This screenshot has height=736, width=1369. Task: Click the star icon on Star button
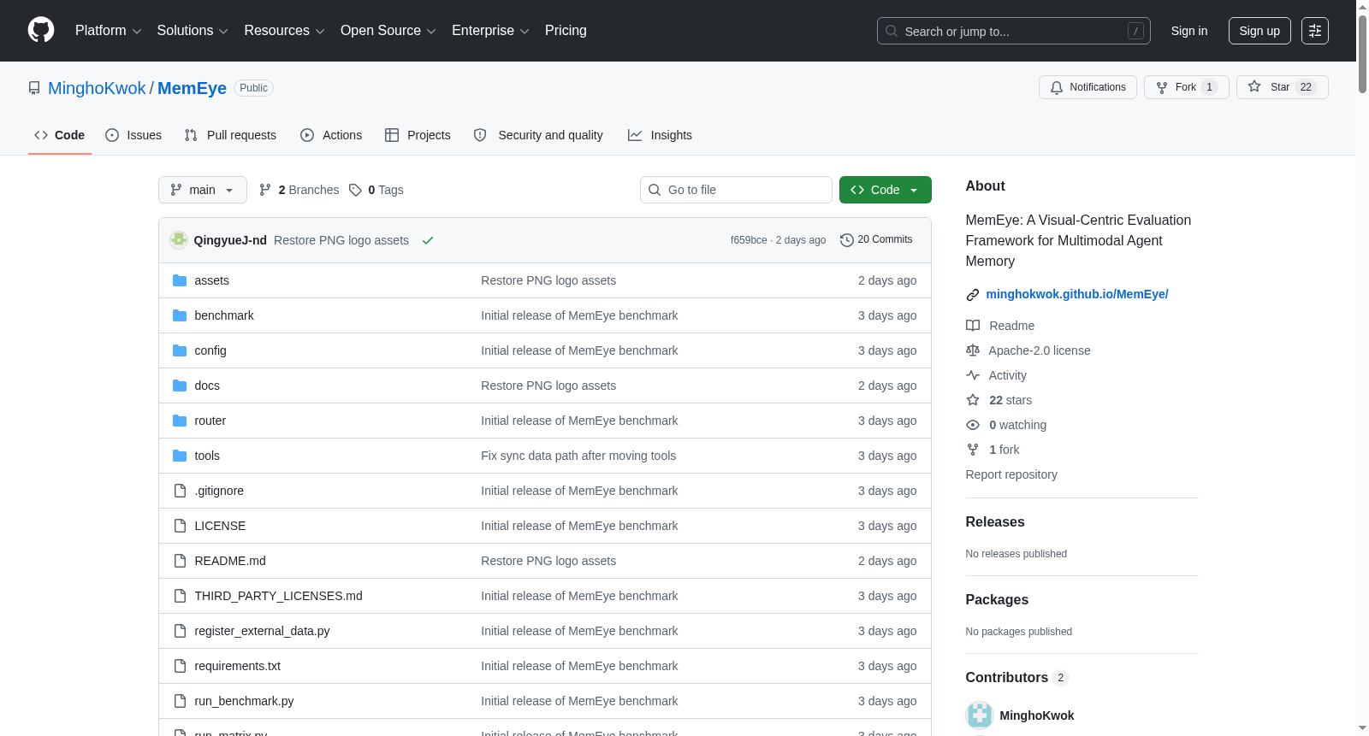(x=1254, y=86)
